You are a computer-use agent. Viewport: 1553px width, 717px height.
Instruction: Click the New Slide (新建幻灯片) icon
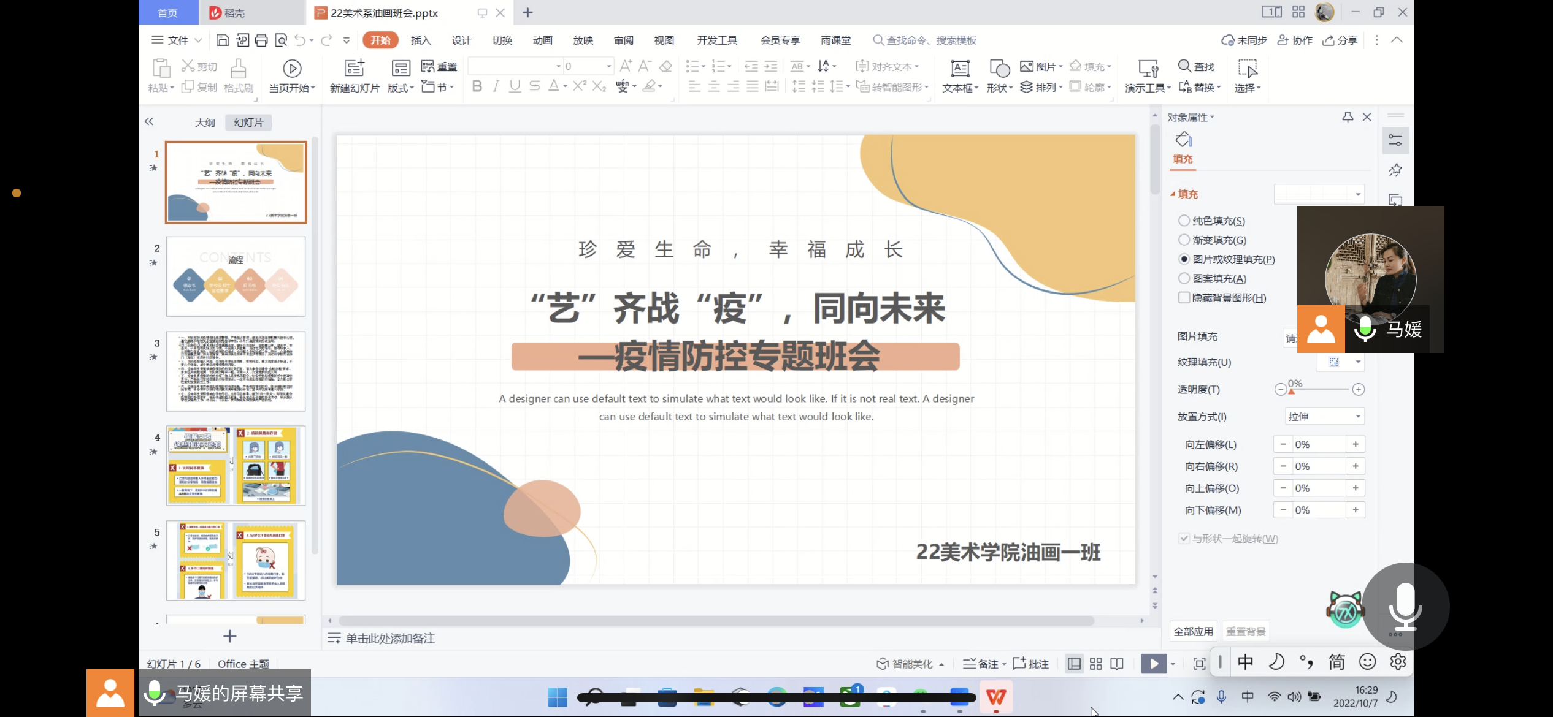coord(354,68)
